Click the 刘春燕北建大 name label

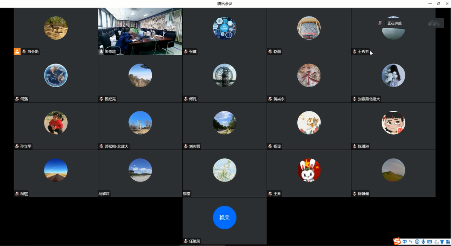(368, 99)
